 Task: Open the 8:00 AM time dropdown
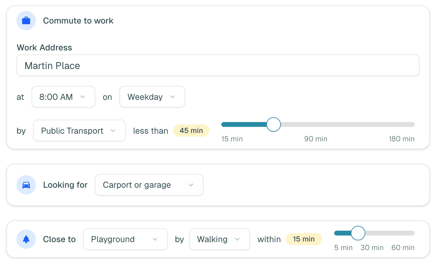[63, 97]
